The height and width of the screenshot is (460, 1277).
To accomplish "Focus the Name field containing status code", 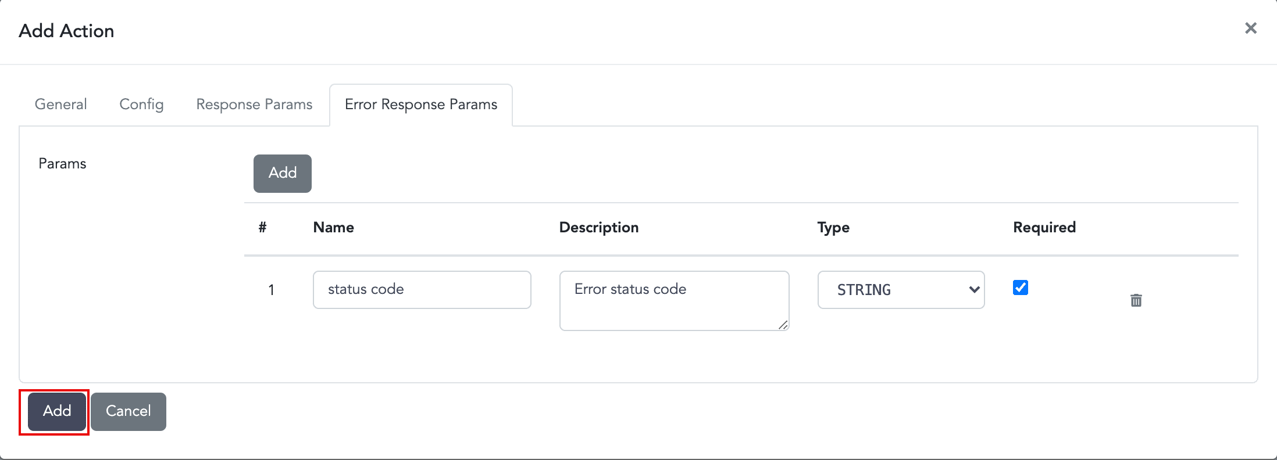I will pyautogui.click(x=422, y=290).
